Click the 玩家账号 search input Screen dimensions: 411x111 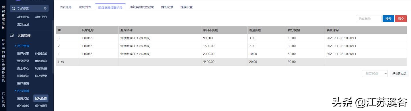(369, 18)
